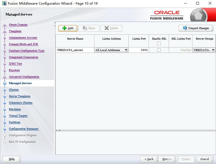Go to Create Domain step
Screen dimensions: 216x164
click(x=18, y=25)
